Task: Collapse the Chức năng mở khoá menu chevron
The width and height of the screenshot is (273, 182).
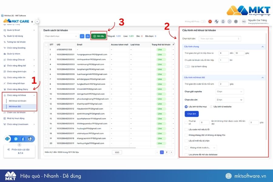Action: pos(34,95)
